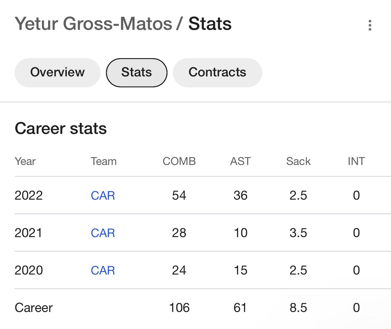Click the 2021 season year cell
Viewport: 391px width, 329px height.
tap(29, 233)
